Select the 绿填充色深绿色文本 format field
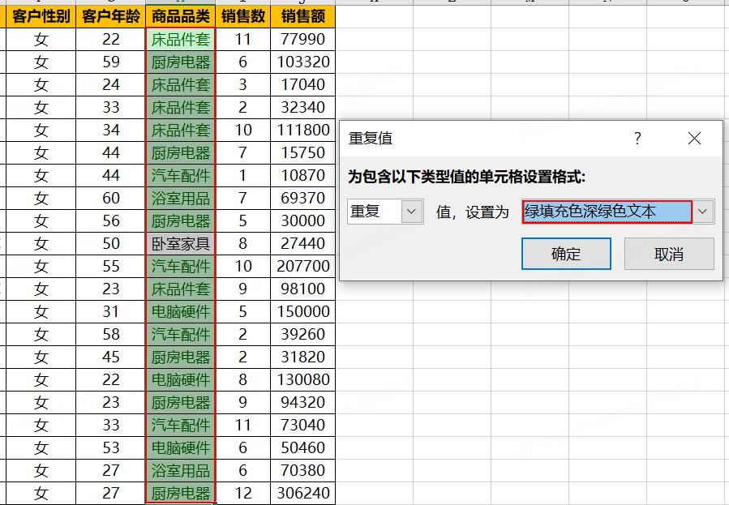This screenshot has height=505, width=729. [x=607, y=212]
